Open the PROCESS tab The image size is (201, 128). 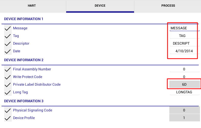pyautogui.click(x=168, y=6)
